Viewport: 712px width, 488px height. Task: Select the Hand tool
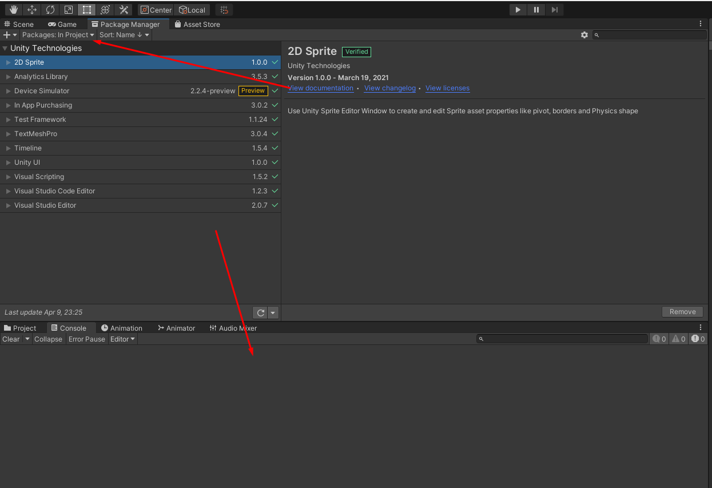pos(14,10)
